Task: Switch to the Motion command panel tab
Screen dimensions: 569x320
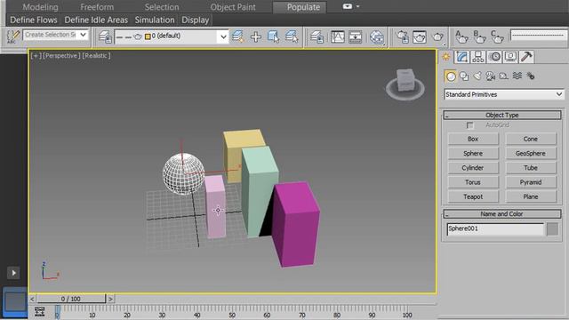Action: pos(494,57)
